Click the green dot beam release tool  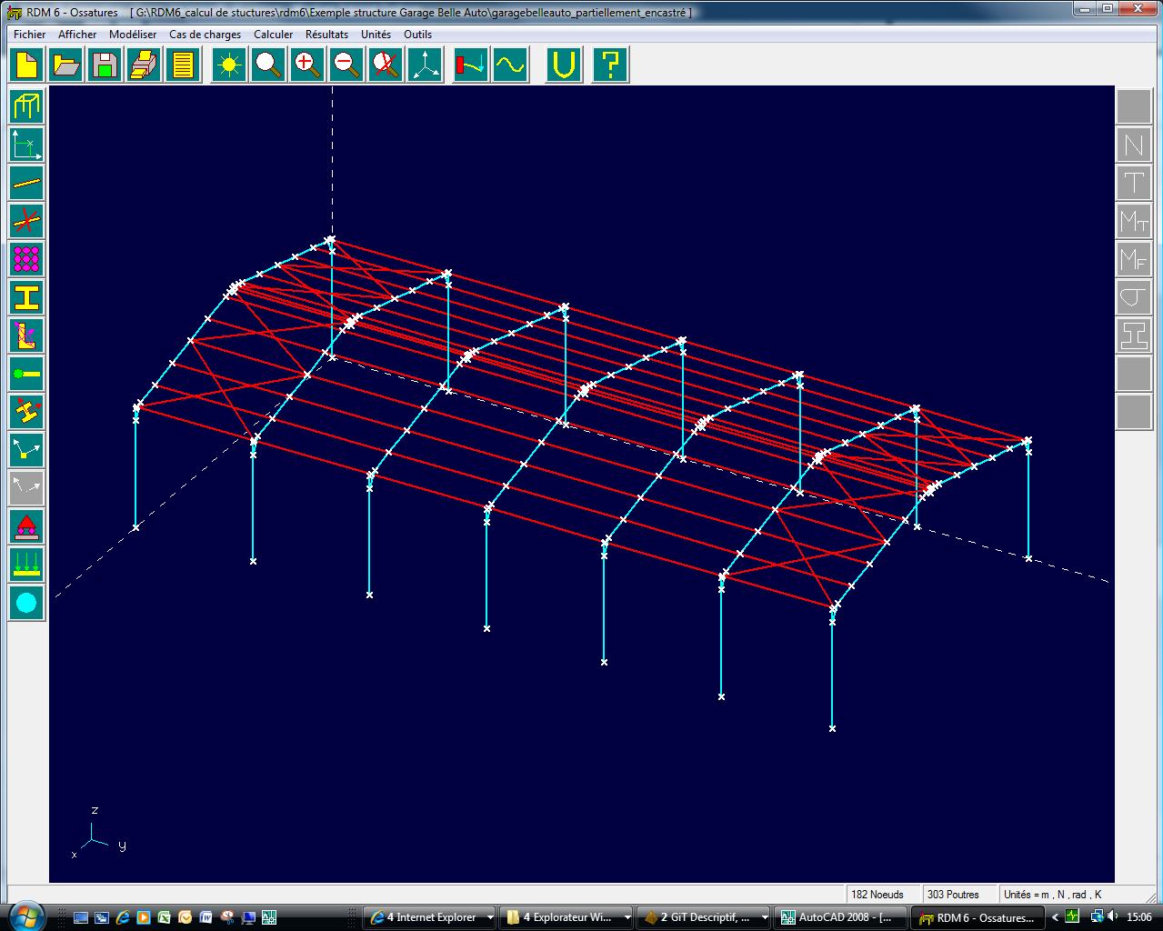point(26,374)
